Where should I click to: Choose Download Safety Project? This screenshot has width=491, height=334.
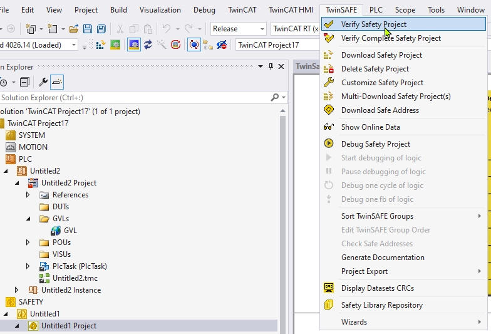coord(403,55)
